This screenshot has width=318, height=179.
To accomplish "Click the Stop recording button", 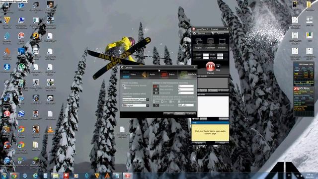I will (218, 67).
